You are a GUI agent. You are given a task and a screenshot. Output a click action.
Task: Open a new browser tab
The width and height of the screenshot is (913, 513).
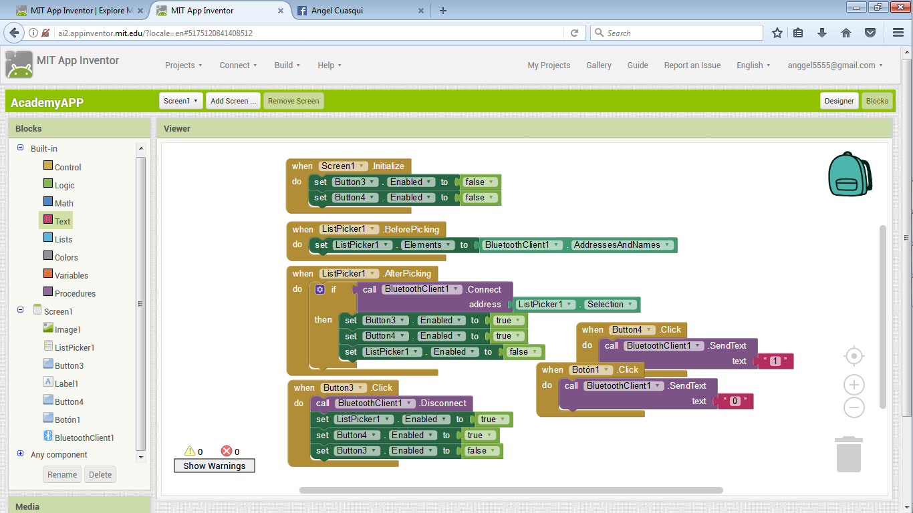443,11
